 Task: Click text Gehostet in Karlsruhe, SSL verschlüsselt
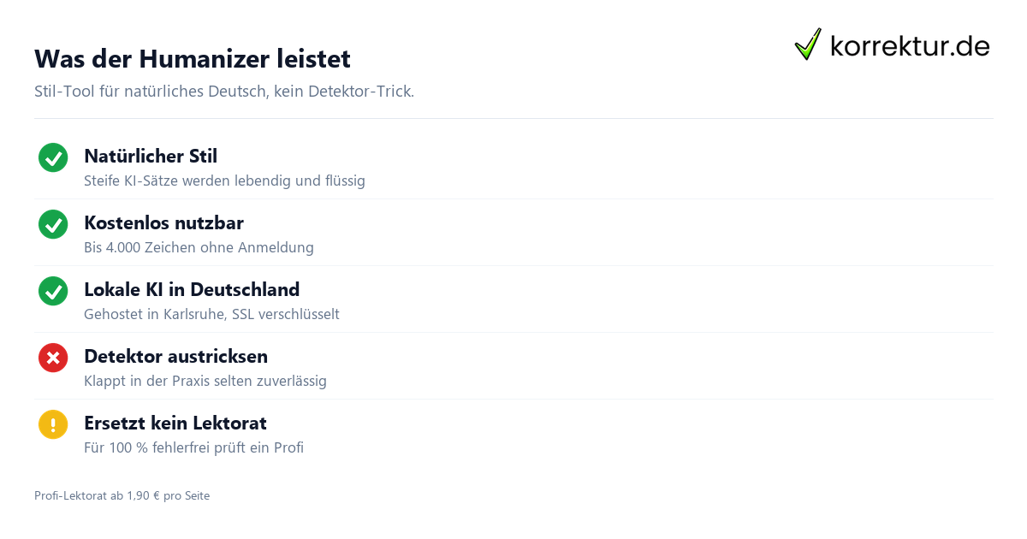tap(211, 315)
